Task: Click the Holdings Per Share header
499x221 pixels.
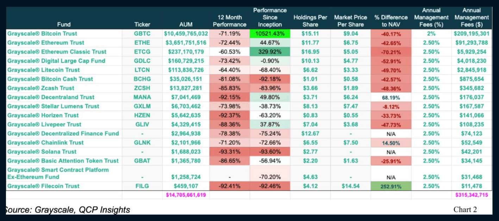Action: pyautogui.click(x=310, y=21)
